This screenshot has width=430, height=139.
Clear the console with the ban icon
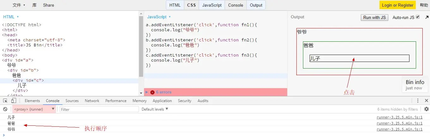[5, 109]
